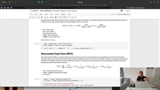160x90 pixels.
Task: Open the Insert menu in Jupyter
Action: click(x=46, y=14)
